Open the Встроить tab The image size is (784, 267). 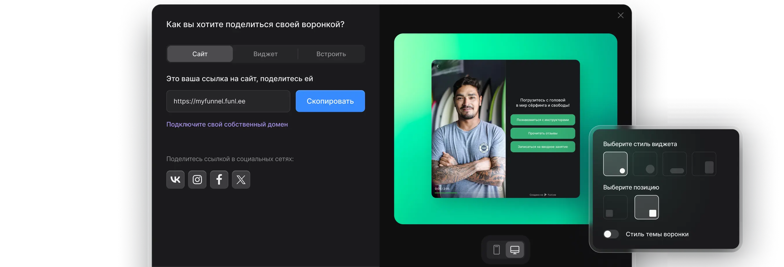pyautogui.click(x=331, y=54)
